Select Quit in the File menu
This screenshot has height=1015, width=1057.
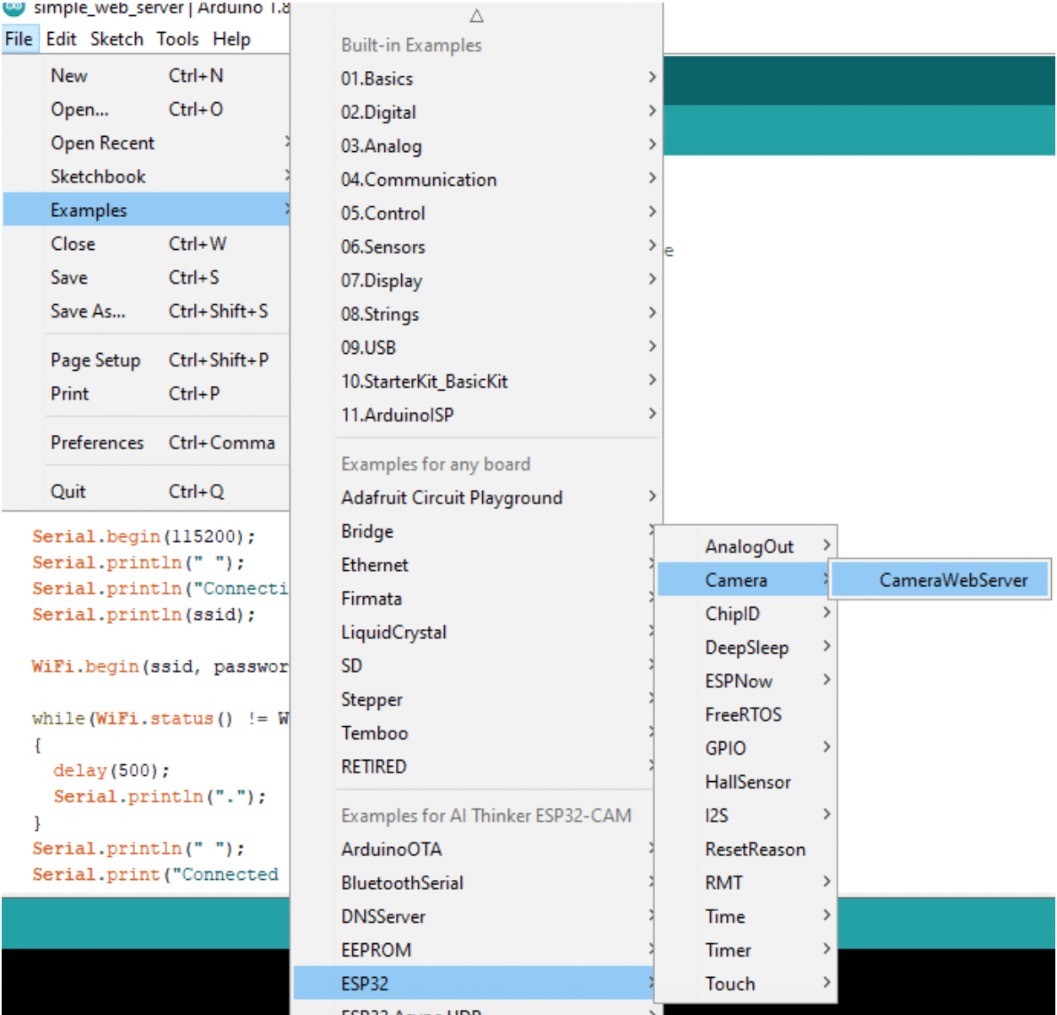[x=146, y=491]
